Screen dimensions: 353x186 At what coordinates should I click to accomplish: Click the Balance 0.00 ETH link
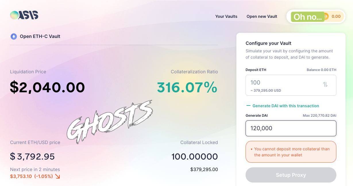[x=321, y=70]
